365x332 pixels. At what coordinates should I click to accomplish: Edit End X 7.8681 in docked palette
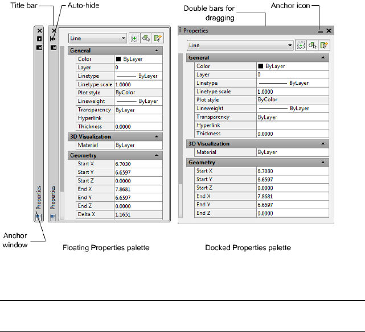coord(293,196)
